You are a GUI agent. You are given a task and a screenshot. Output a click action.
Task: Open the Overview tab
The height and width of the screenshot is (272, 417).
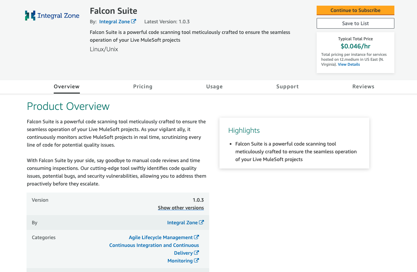click(67, 87)
